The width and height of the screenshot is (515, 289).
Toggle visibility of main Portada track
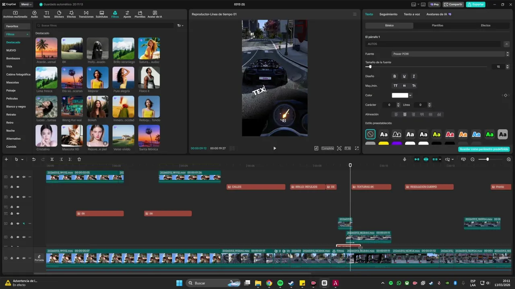(18, 258)
